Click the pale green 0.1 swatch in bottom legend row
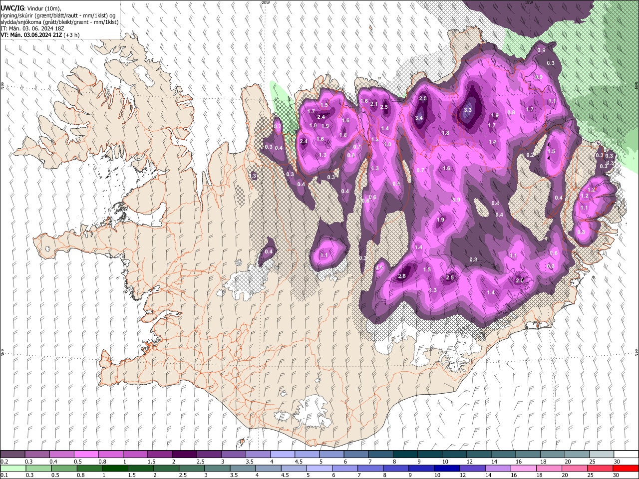Screen dimensions: 639x479 [13, 468]
